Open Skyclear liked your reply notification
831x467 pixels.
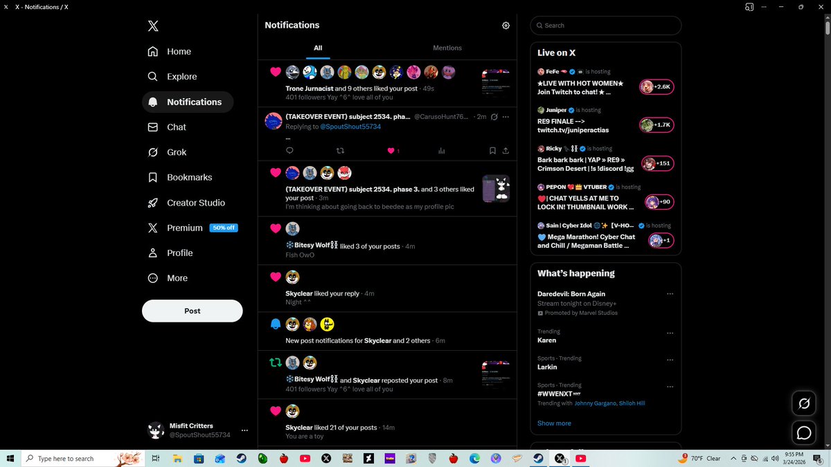point(388,289)
